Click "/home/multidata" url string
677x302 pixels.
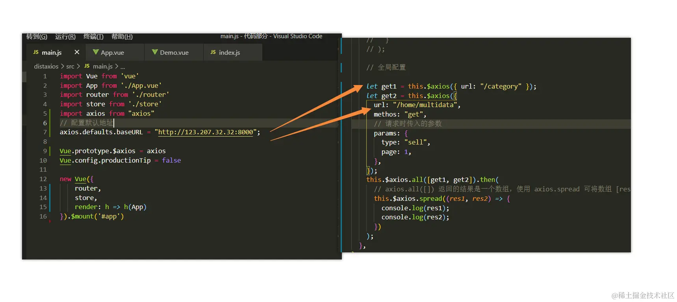(x=425, y=105)
